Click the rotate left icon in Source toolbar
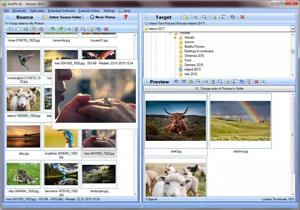The height and width of the screenshot is (210, 300). pos(53,29)
